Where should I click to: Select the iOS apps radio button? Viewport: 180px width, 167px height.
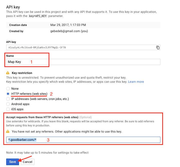click(x=8, y=109)
